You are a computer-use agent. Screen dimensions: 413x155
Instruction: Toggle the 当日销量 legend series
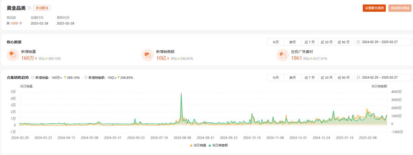pyautogui.click(x=198, y=145)
